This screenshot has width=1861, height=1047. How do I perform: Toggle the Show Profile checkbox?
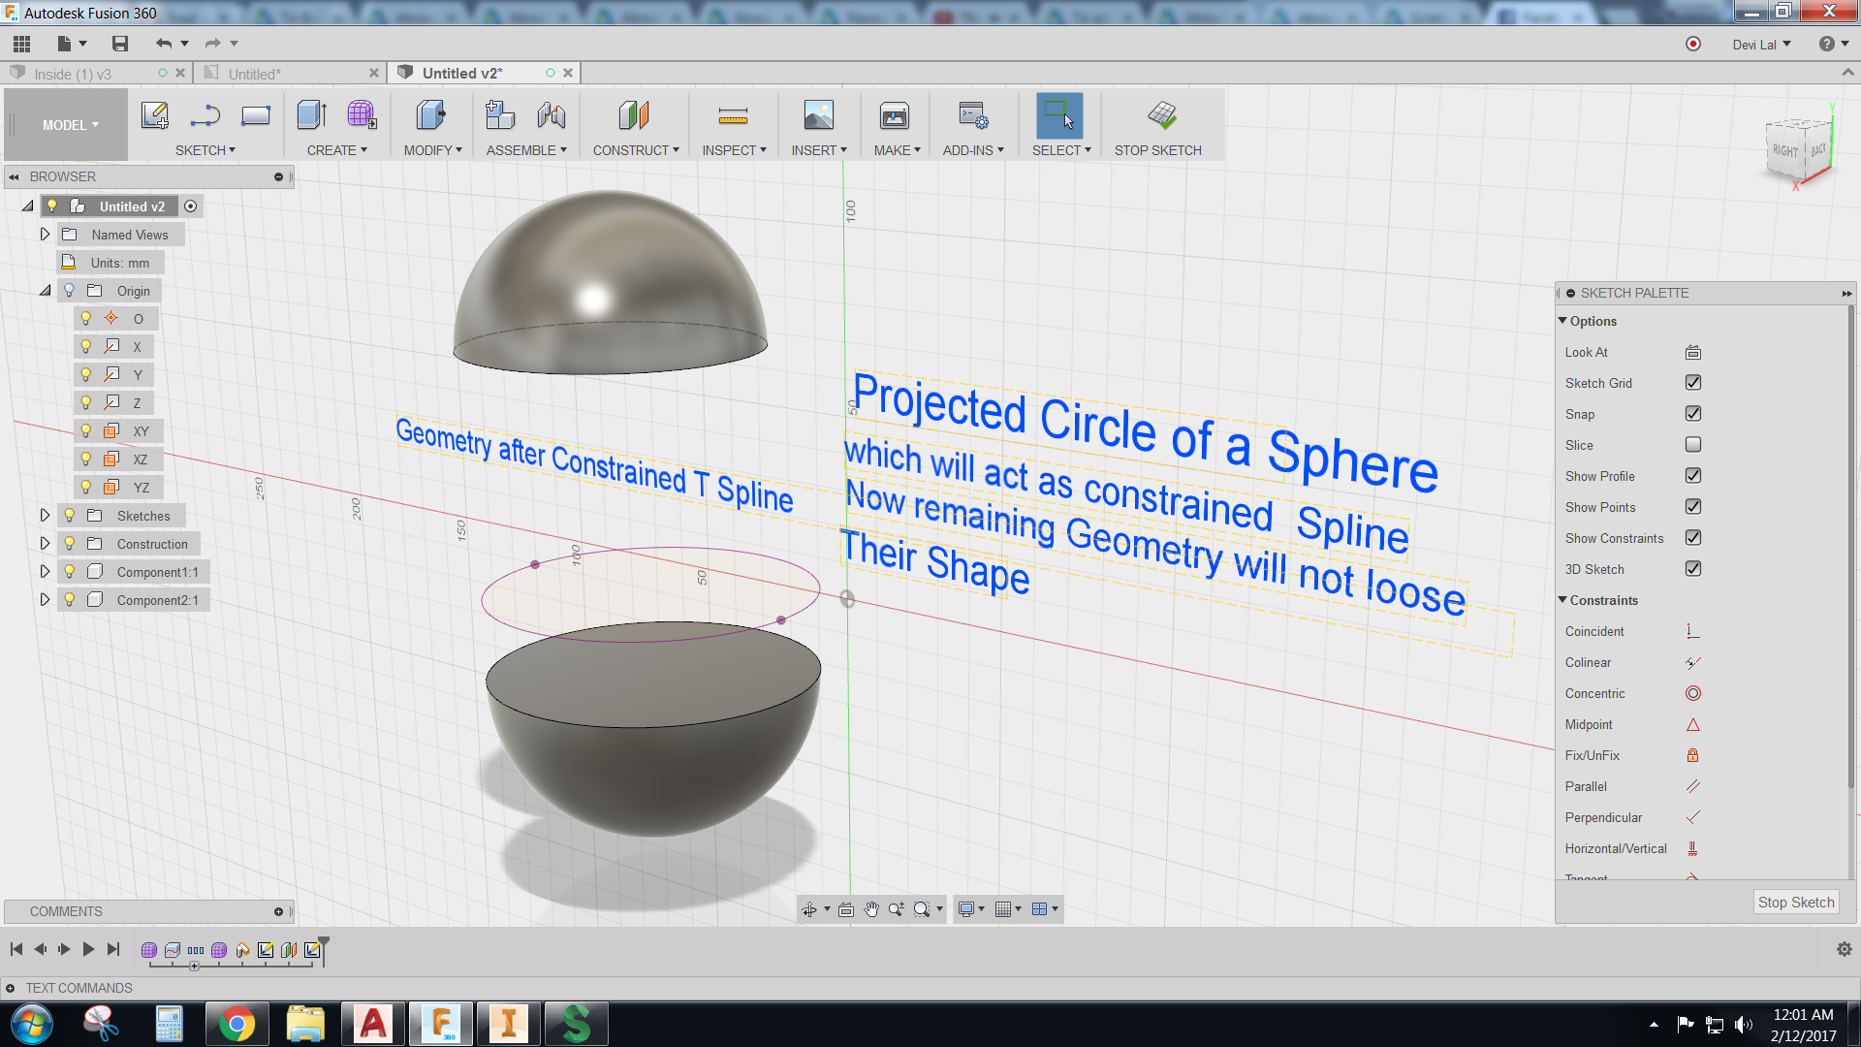coord(1693,476)
